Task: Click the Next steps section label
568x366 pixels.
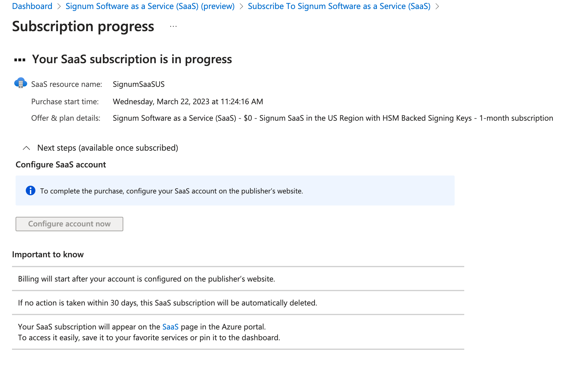Action: point(107,148)
